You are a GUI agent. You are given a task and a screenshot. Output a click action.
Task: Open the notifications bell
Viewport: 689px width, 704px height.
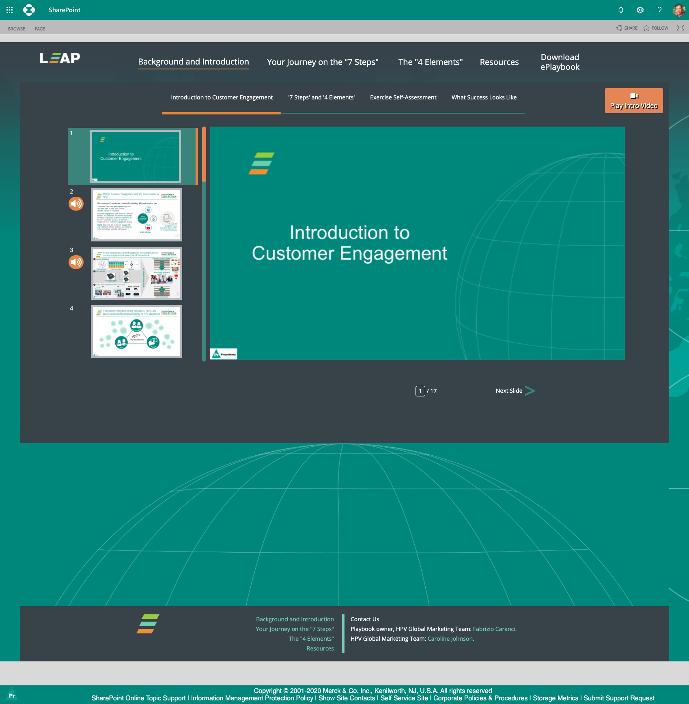click(x=620, y=10)
